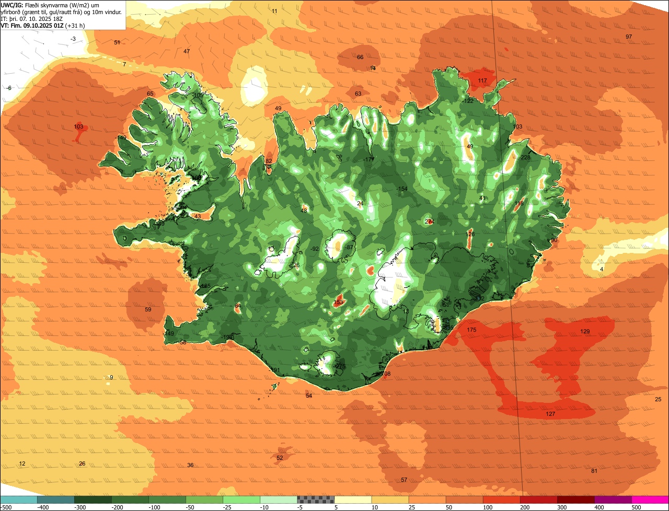Click the map value 48
The image size is (669, 511).
pyautogui.click(x=304, y=211)
